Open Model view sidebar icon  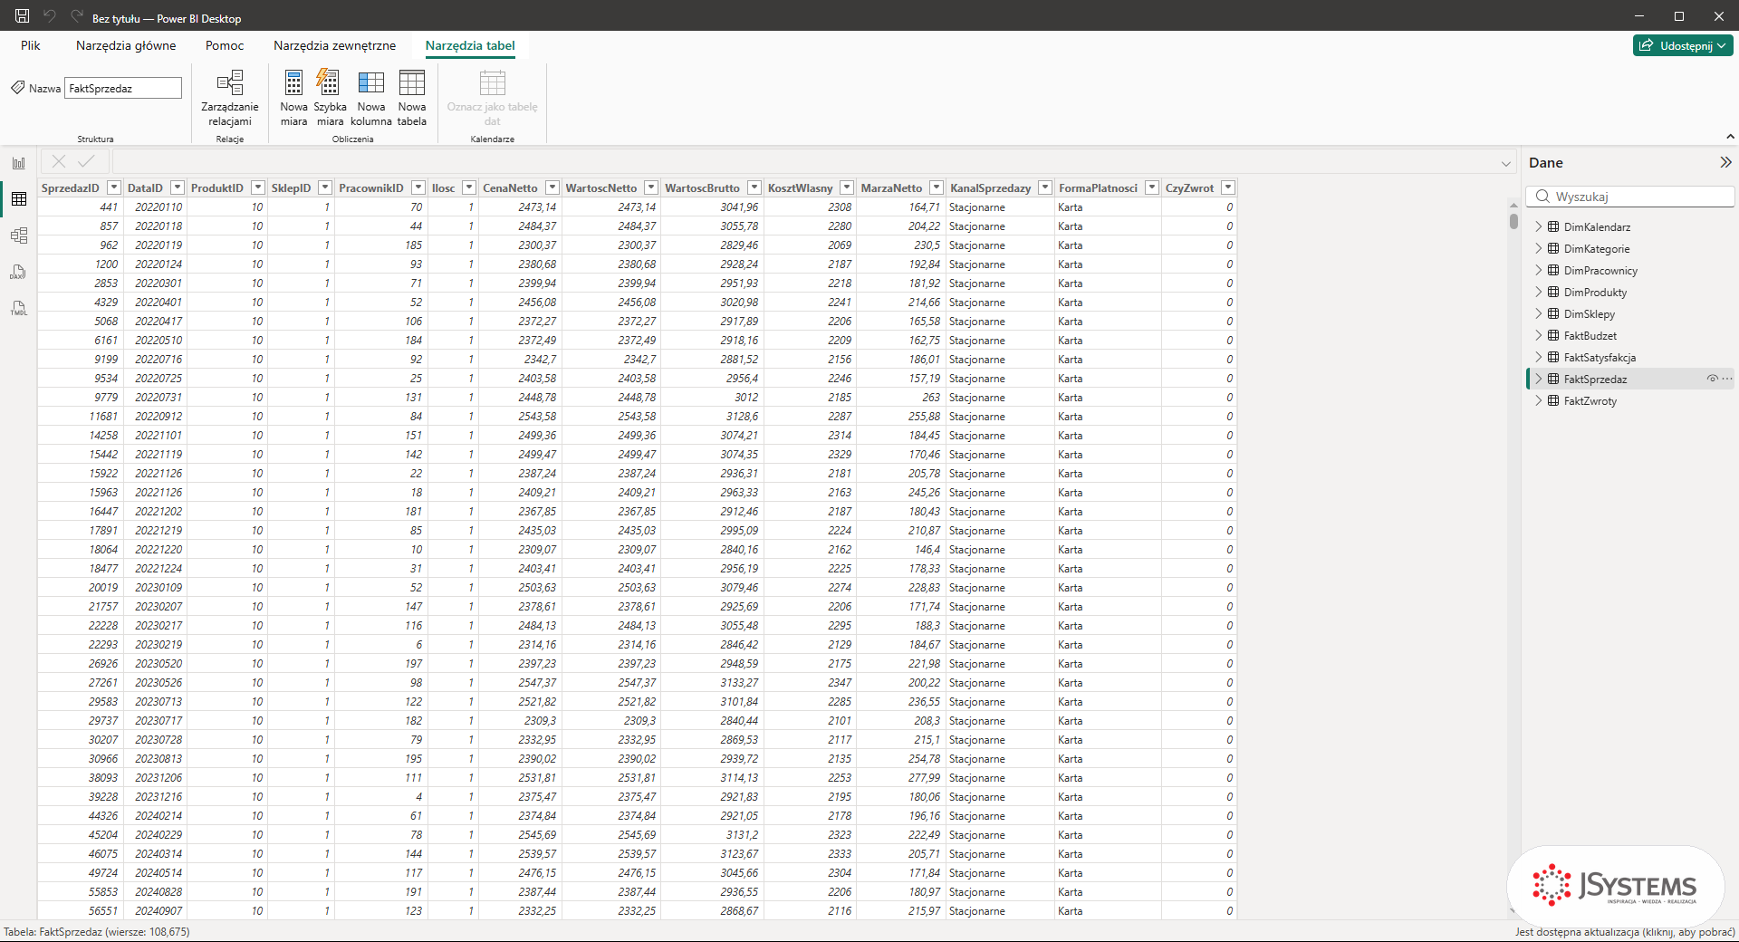tap(19, 235)
